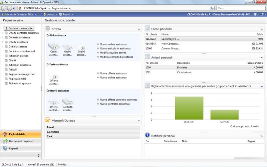Select item row 1001 Cicloturismo

204,72
